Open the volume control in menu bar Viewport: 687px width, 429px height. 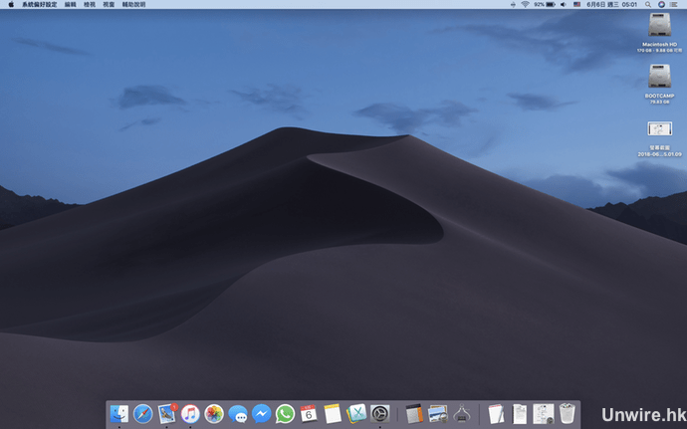564,4
